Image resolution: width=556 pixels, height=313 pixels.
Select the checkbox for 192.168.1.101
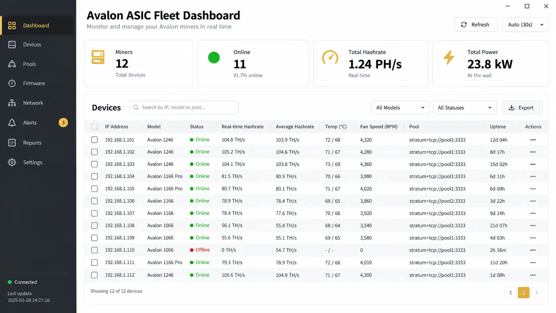(94, 140)
